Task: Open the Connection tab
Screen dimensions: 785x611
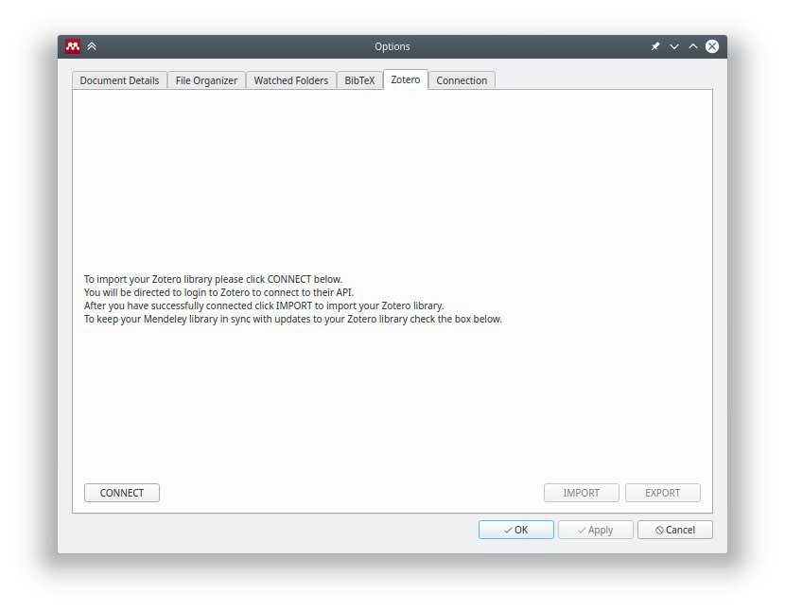Action: 462,80
